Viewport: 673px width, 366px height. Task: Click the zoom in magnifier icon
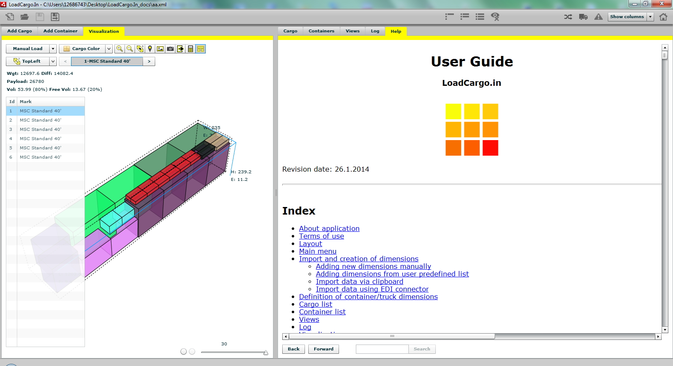click(119, 49)
